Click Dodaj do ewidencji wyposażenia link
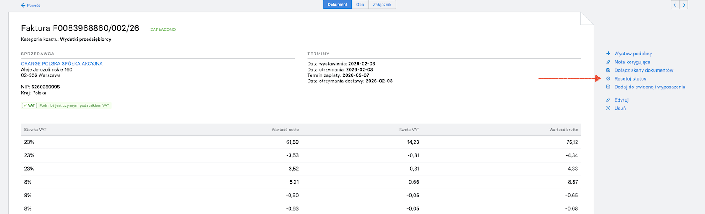 (650, 87)
